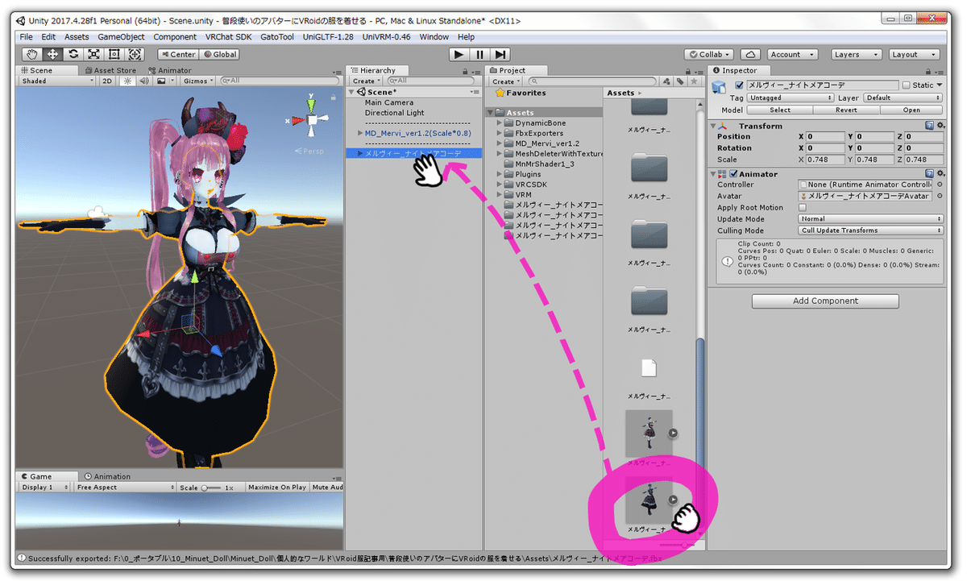Click the Inspector lock icon
This screenshot has width=967, height=581.
tap(927, 71)
